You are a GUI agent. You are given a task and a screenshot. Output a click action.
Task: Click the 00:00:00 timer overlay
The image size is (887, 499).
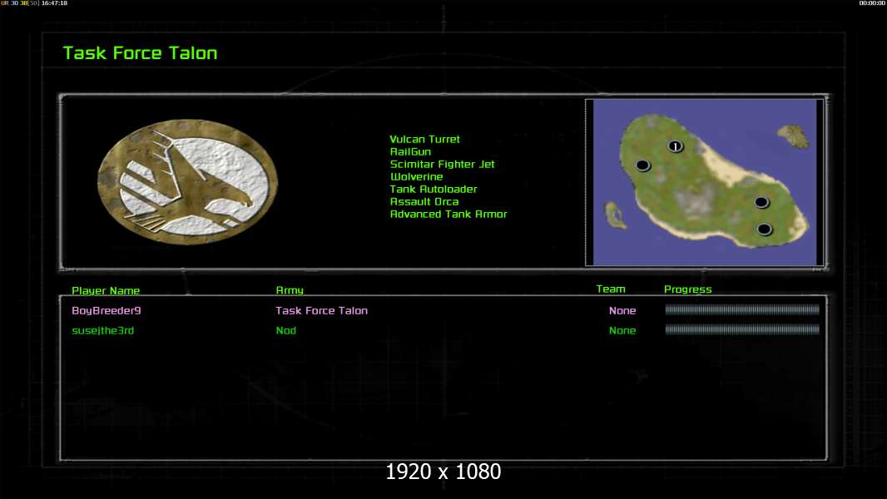click(x=872, y=2)
